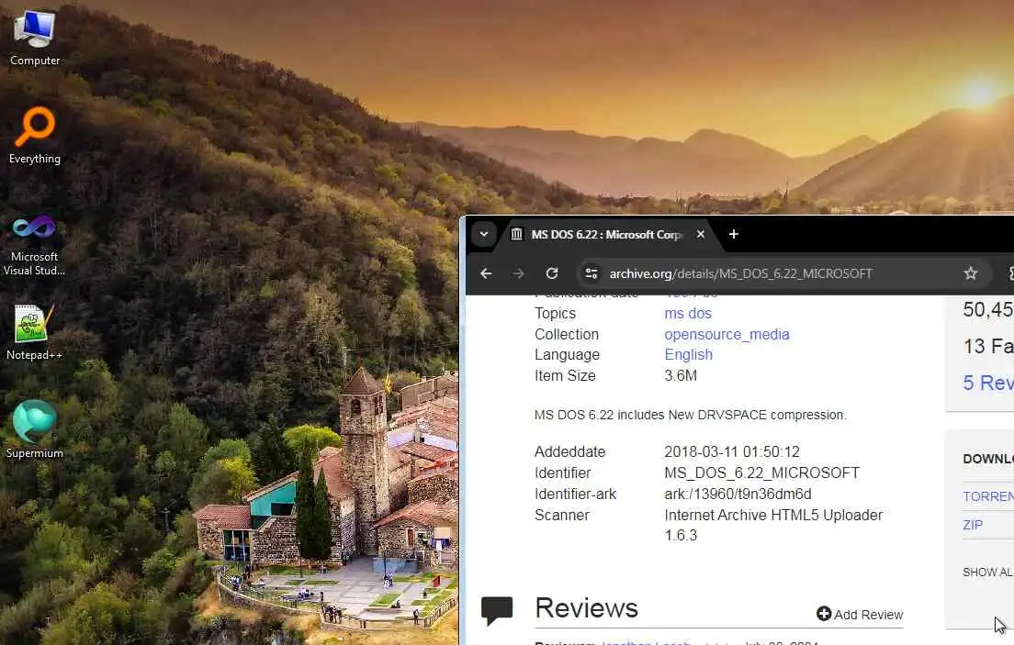Bookmark this page with the star icon

[970, 273]
